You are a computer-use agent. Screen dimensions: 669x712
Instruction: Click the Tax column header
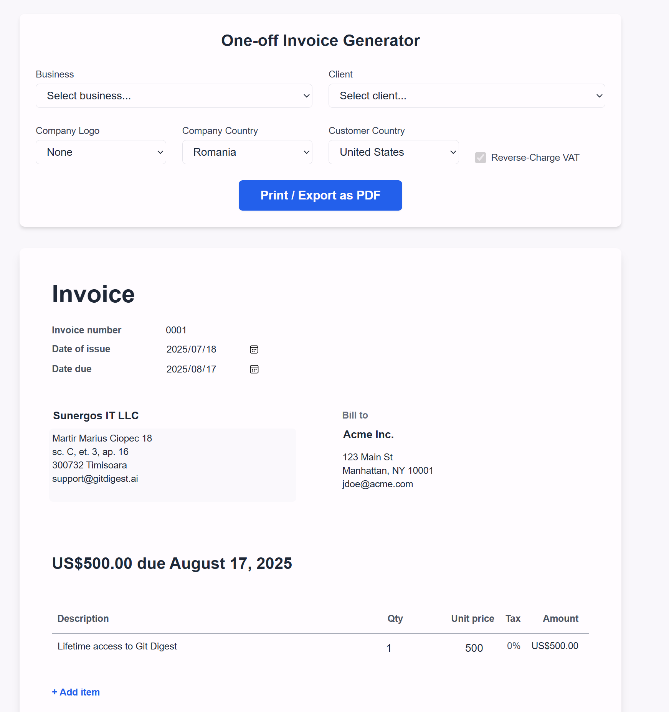coord(513,619)
